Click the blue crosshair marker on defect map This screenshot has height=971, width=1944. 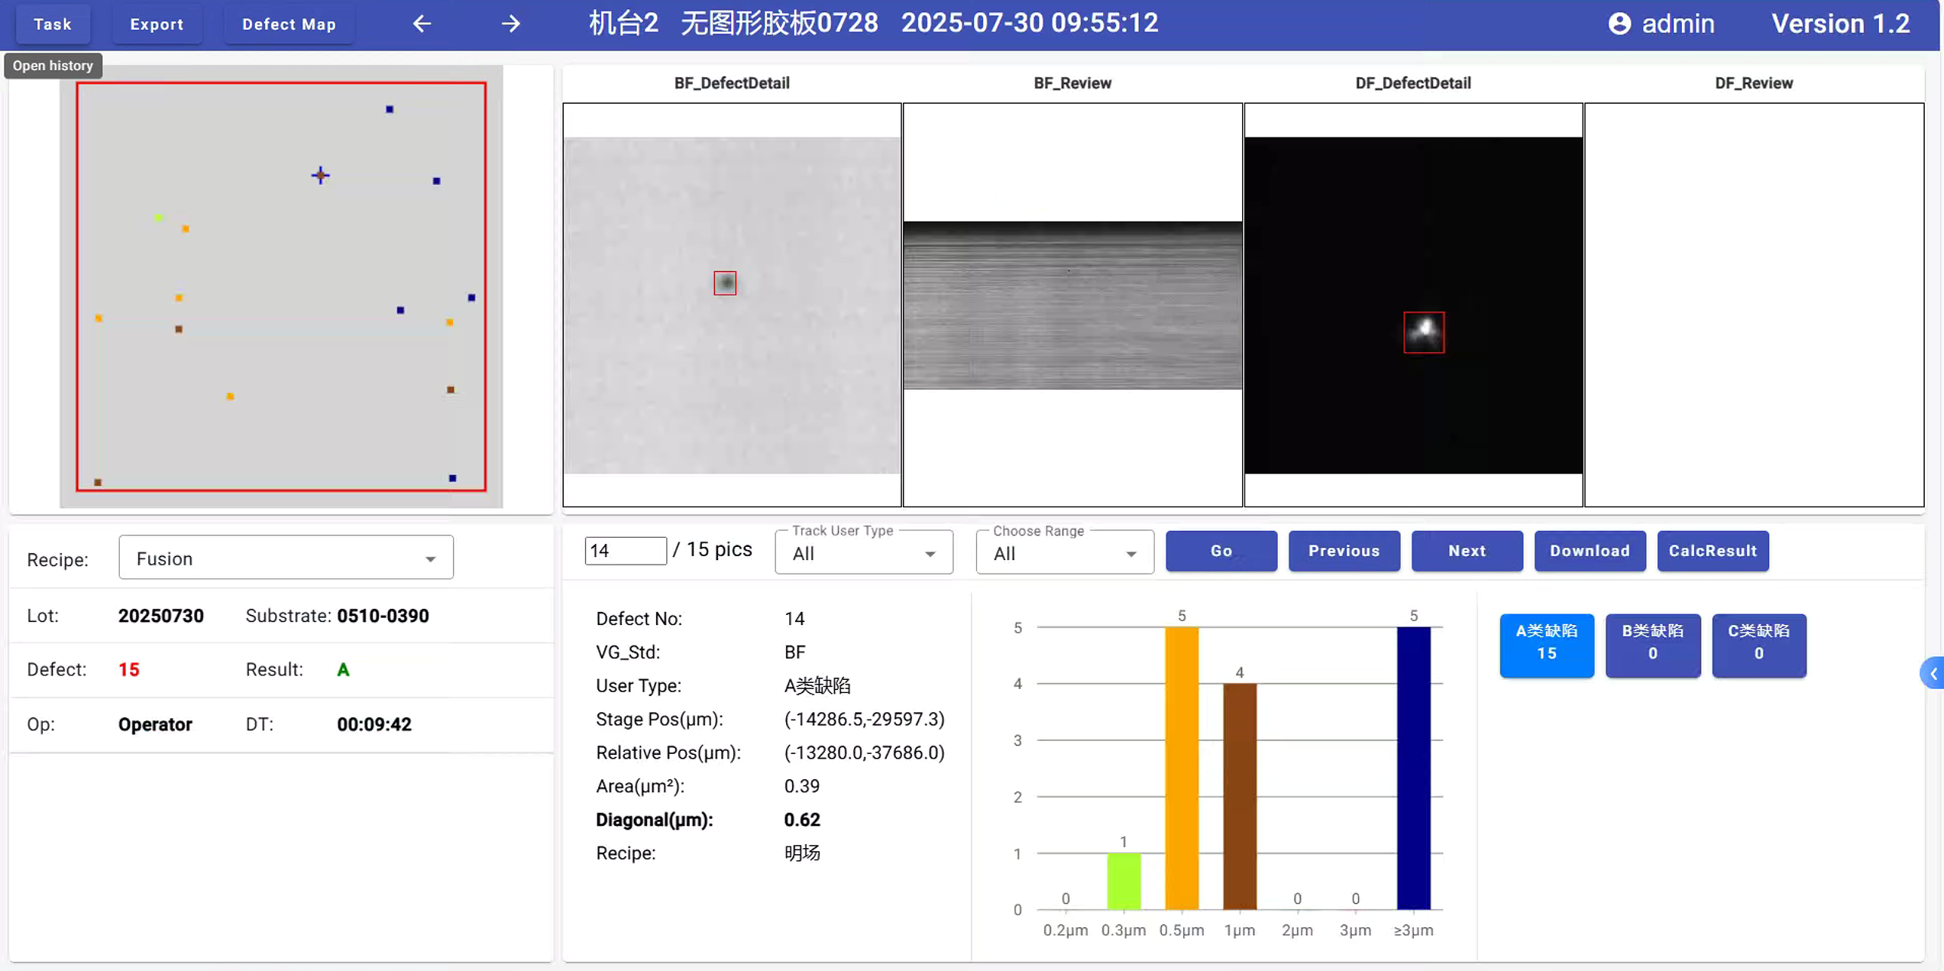(320, 176)
